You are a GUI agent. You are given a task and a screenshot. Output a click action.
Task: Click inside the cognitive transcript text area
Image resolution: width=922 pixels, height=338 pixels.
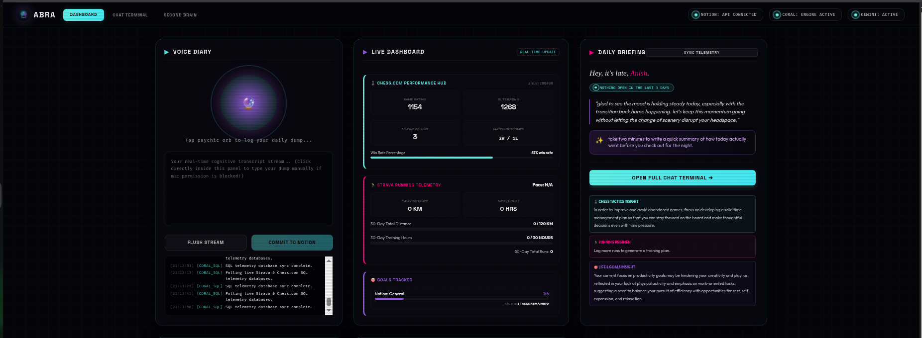click(x=249, y=189)
